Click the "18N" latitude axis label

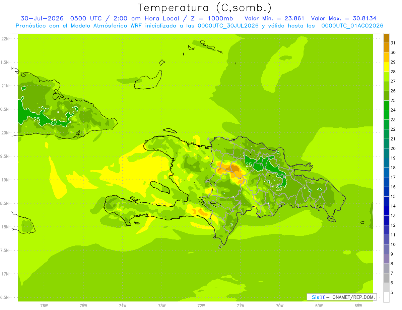pyautogui.click(x=5, y=227)
